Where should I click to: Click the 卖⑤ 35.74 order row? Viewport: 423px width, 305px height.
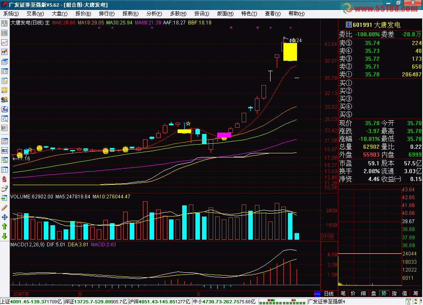(380, 43)
